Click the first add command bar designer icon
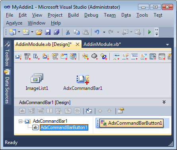 pyautogui.click(x=18, y=57)
